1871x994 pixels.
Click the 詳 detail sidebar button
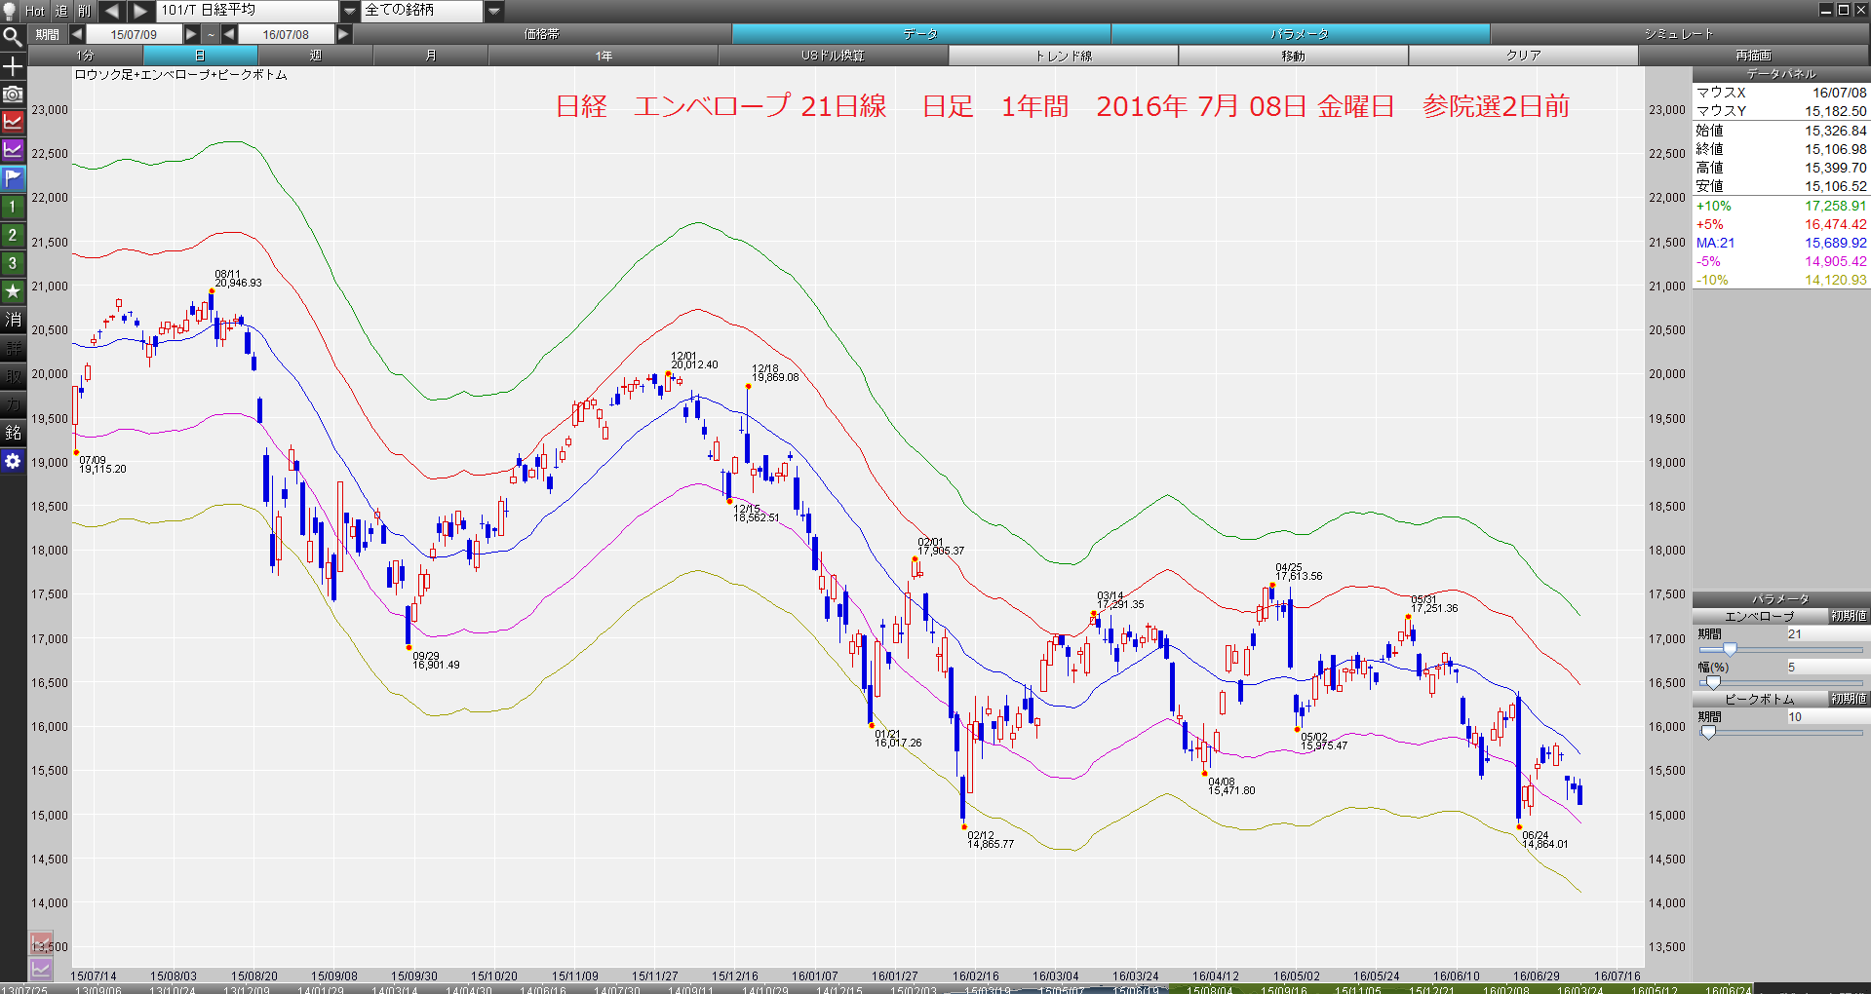pyautogui.click(x=13, y=348)
